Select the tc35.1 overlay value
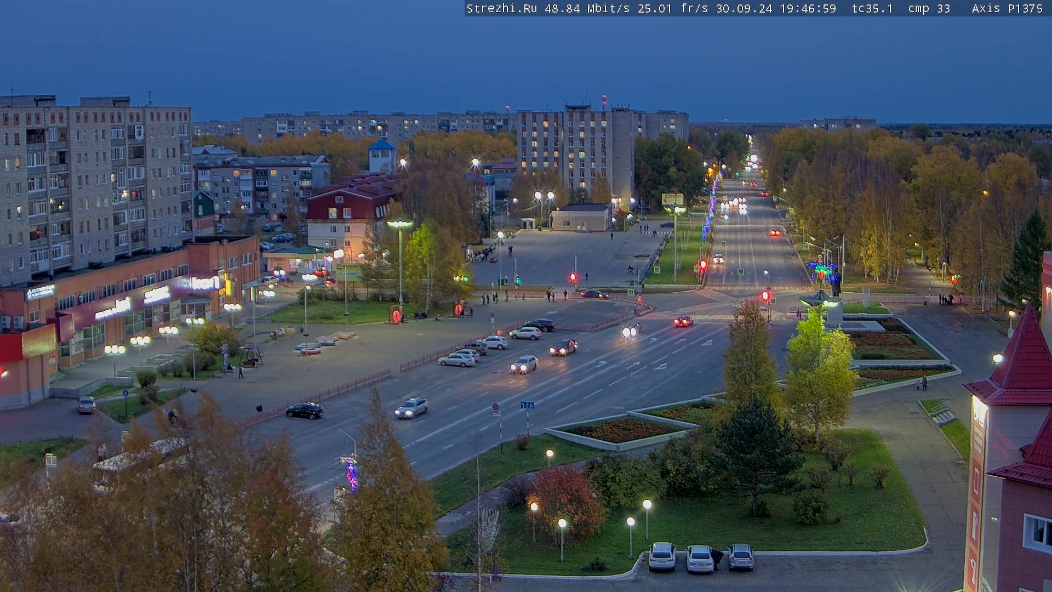The width and height of the screenshot is (1052, 592). click(x=872, y=9)
